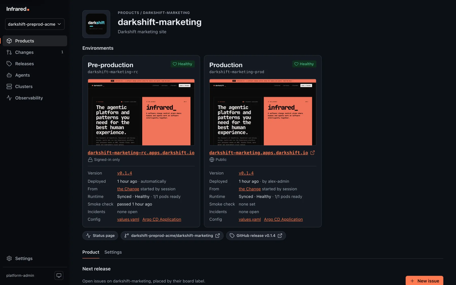The image size is (456, 285).
Task: Open darkshift-marketing.apps.darkshift.io production link
Action: tap(259, 153)
